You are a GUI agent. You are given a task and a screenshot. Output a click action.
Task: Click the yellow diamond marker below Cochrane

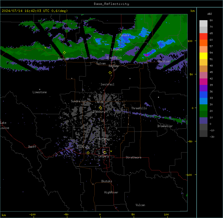(x=88, y=153)
